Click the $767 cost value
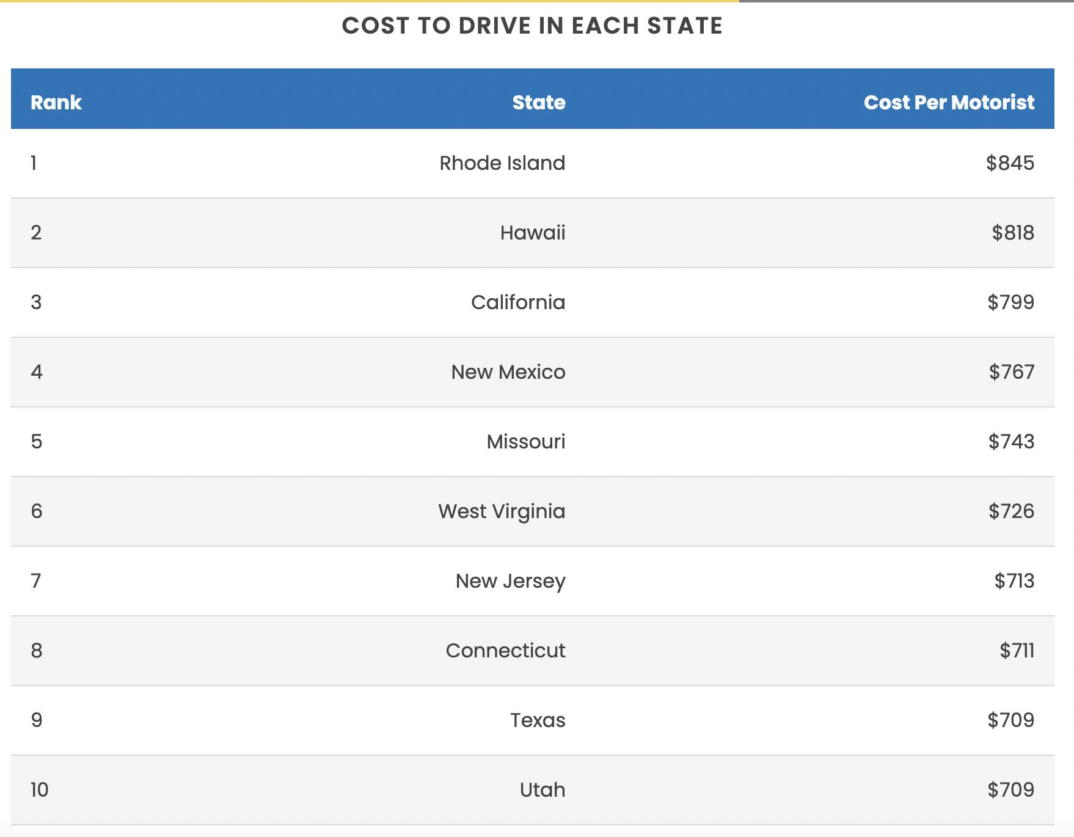Image resolution: width=1074 pixels, height=837 pixels. click(x=1011, y=372)
